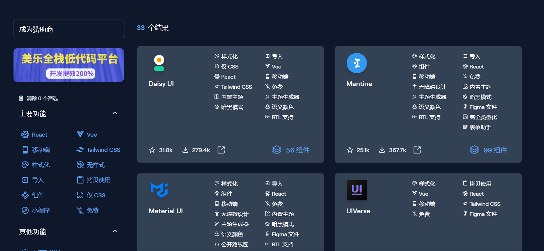
Task: Open the UIVerse title link
Action: coord(358,211)
